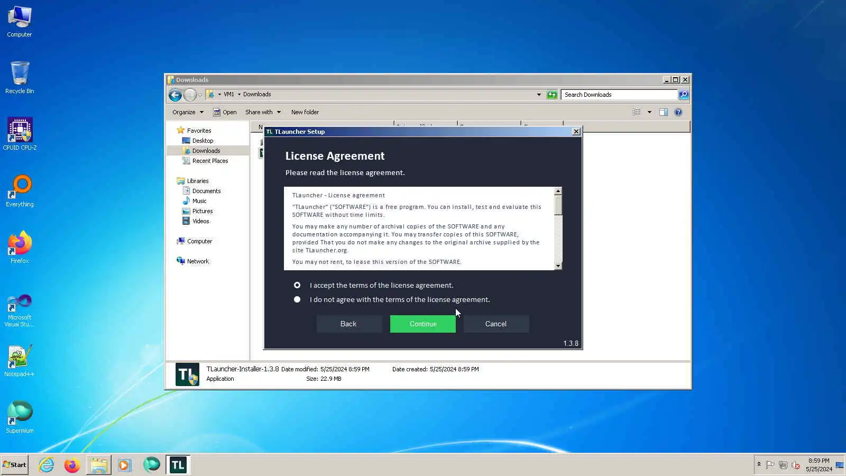Select the Recycle Bin desktop icon
Screen dimensions: 846x476
tap(20, 78)
